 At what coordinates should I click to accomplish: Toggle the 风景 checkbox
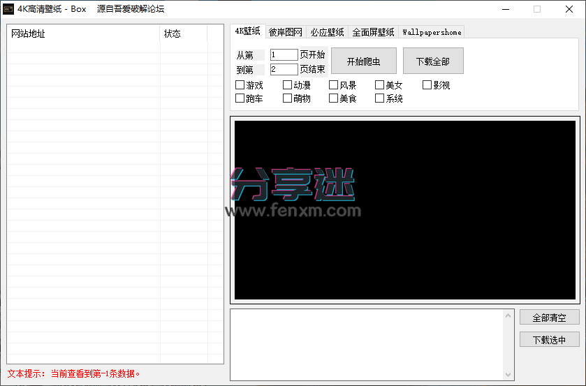coord(334,85)
